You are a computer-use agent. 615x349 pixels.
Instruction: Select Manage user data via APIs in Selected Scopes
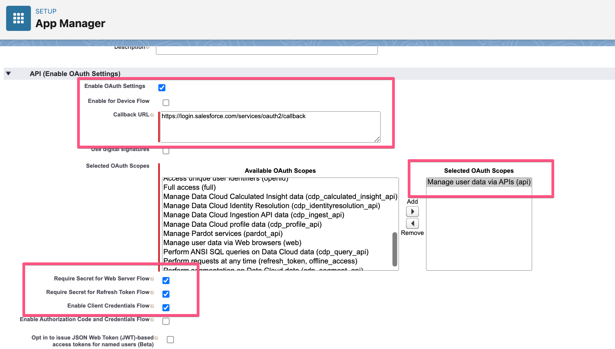[479, 182]
